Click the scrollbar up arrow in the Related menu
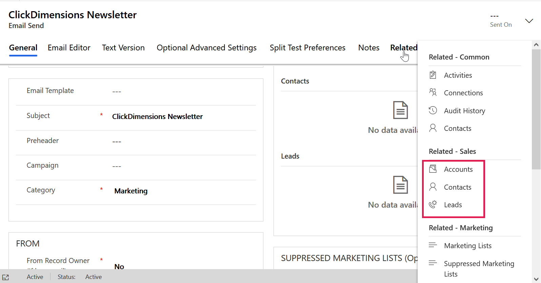Screen dimensions: 541x283 click(536, 45)
